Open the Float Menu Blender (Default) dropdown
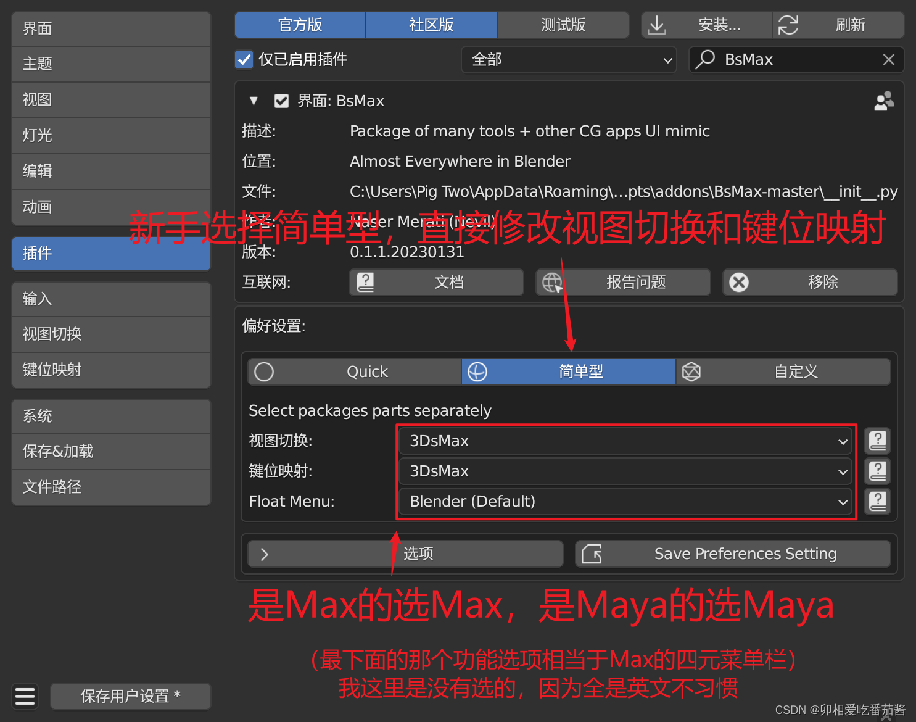 [x=625, y=501]
